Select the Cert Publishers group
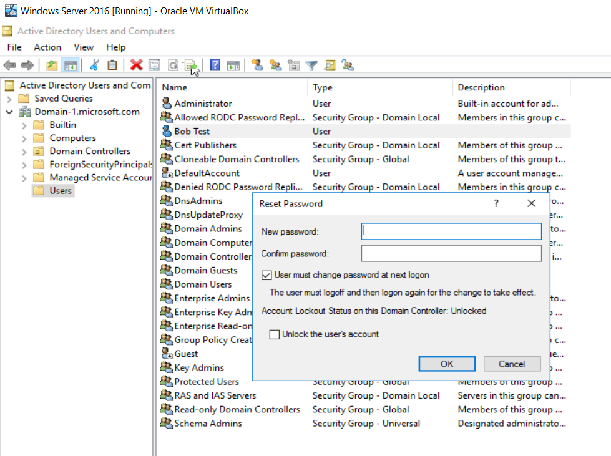This screenshot has width=611, height=456. point(205,145)
